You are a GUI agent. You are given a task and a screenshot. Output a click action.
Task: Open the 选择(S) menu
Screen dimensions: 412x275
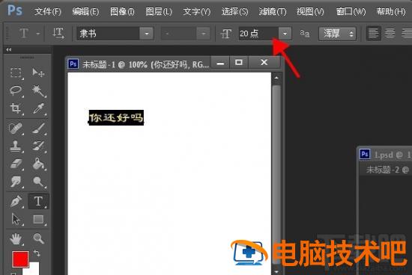[x=234, y=12]
